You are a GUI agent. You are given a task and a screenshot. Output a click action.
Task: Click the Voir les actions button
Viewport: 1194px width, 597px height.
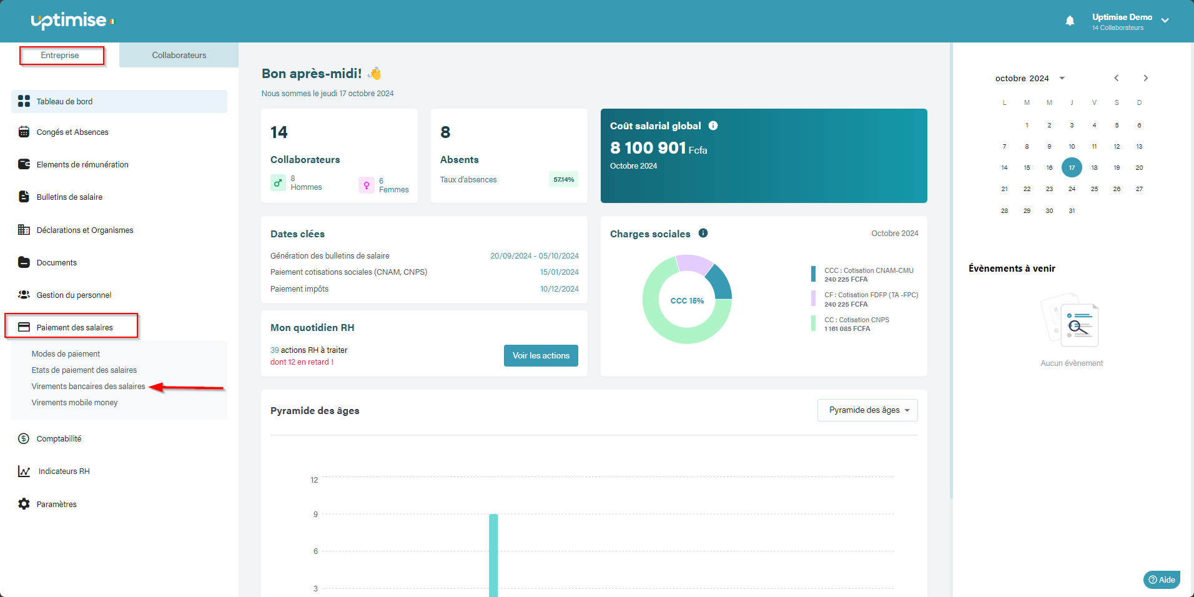point(541,355)
